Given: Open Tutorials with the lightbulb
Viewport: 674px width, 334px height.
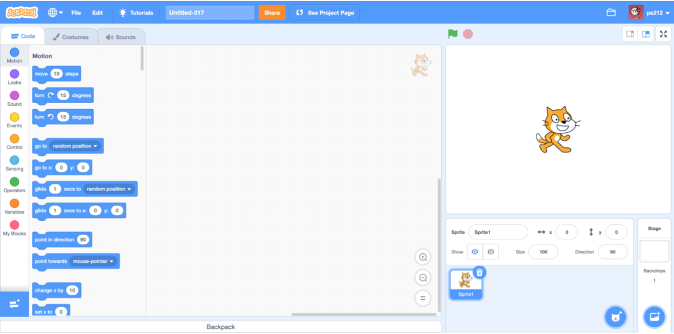Looking at the screenshot, I should pyautogui.click(x=136, y=12).
